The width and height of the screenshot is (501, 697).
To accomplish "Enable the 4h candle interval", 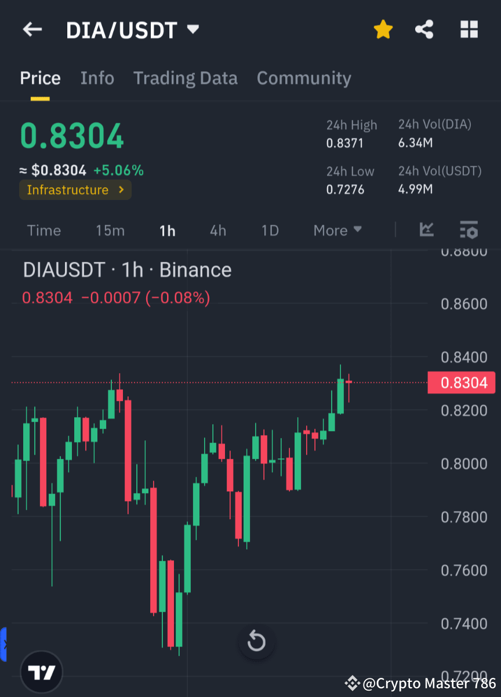I will tap(217, 230).
